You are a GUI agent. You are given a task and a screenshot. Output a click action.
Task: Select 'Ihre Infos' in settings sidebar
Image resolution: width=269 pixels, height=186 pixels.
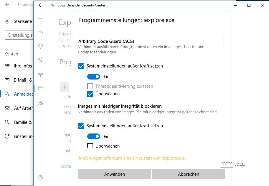[23, 66]
